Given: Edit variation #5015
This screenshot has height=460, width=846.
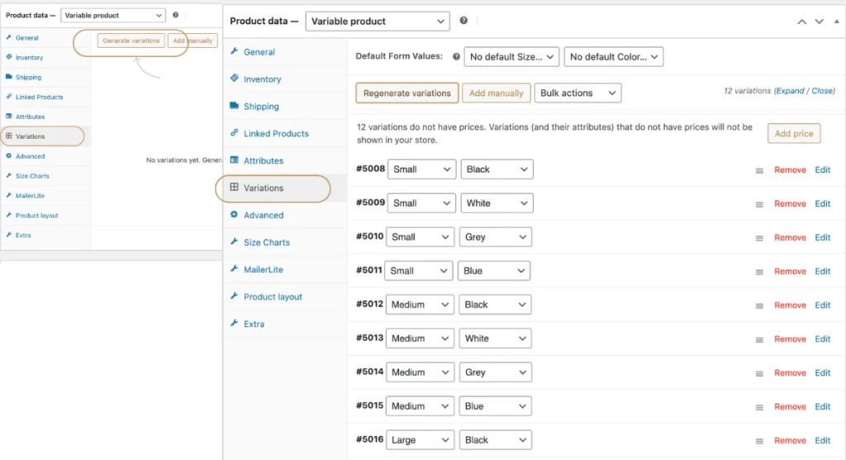Looking at the screenshot, I should coord(822,406).
